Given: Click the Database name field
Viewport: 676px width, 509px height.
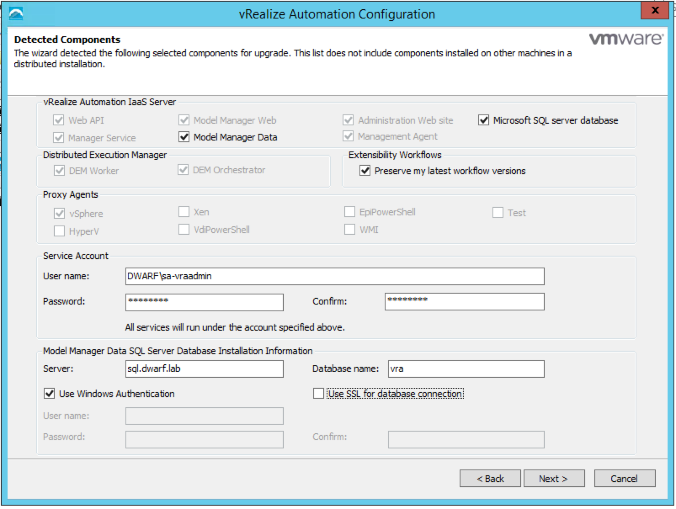Looking at the screenshot, I should pos(466,369).
